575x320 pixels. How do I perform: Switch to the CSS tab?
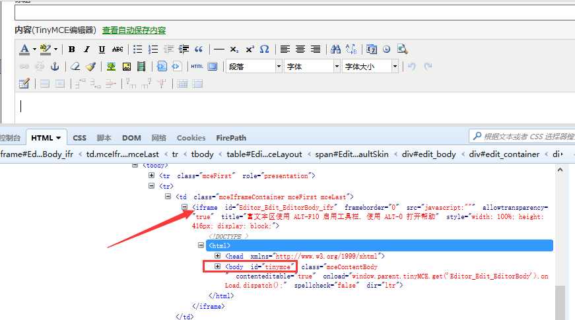coord(80,138)
